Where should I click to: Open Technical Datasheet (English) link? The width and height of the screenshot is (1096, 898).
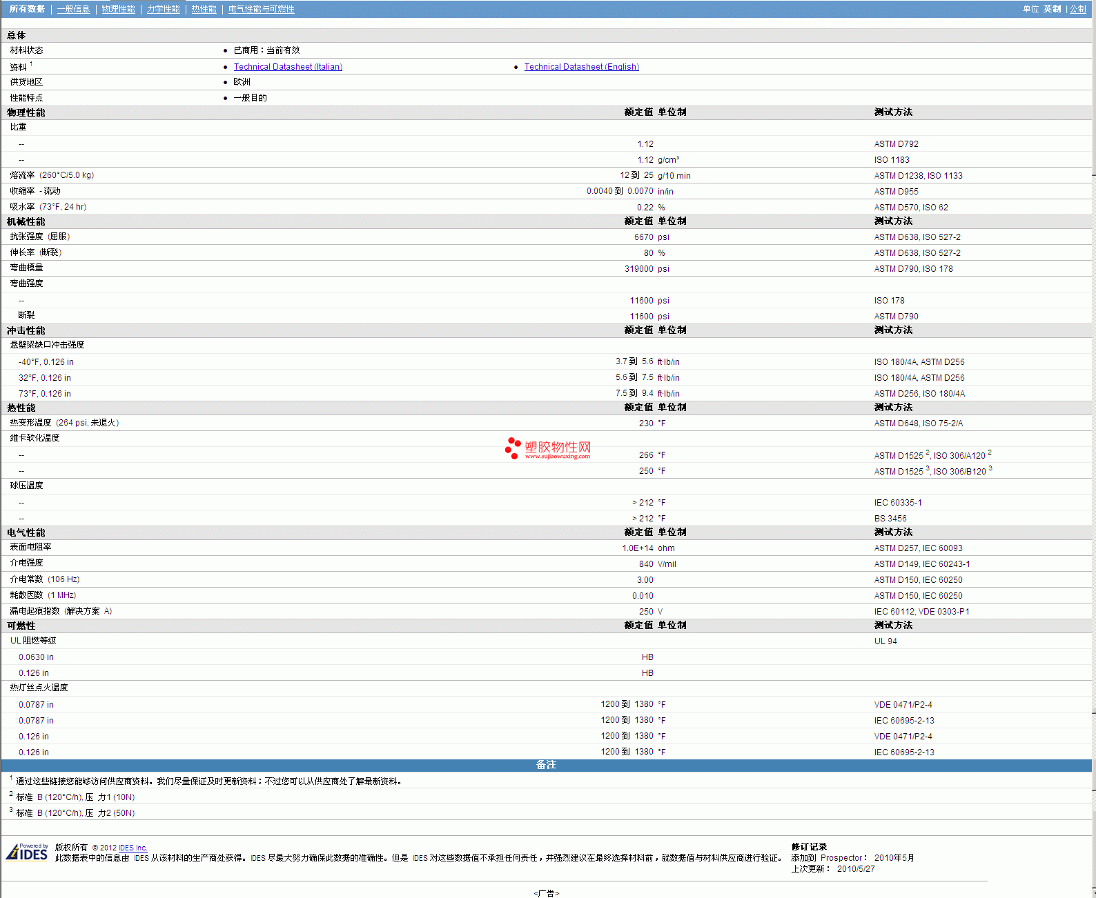tap(581, 67)
